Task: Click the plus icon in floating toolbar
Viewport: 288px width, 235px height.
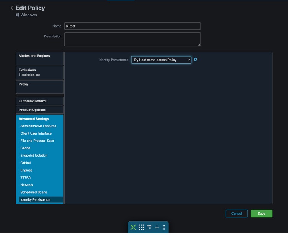Action: coord(157,227)
